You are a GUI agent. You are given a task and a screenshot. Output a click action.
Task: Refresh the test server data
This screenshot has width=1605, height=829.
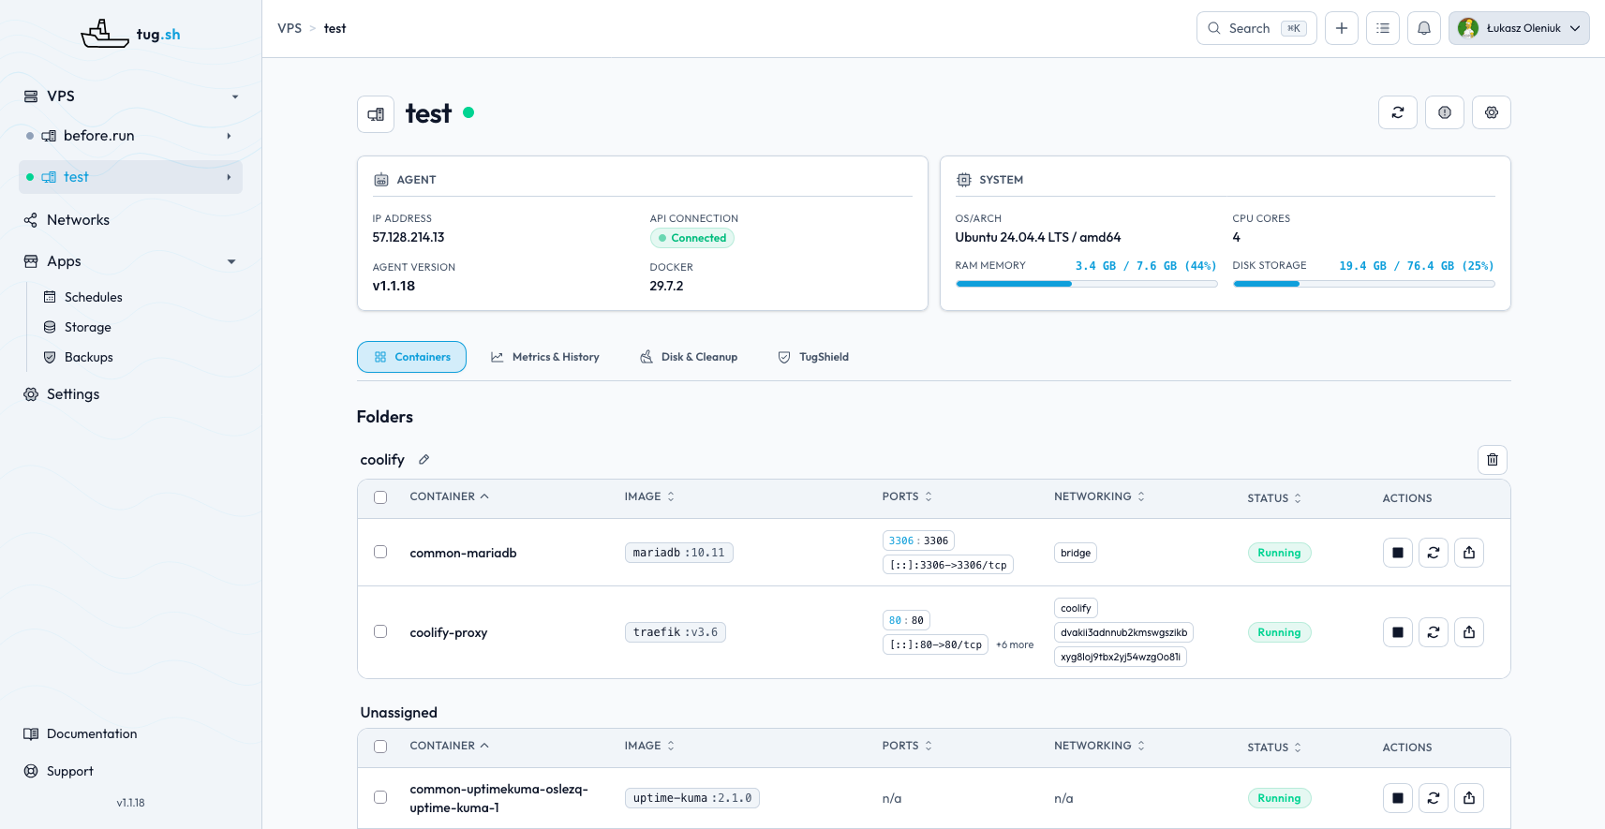(x=1397, y=112)
